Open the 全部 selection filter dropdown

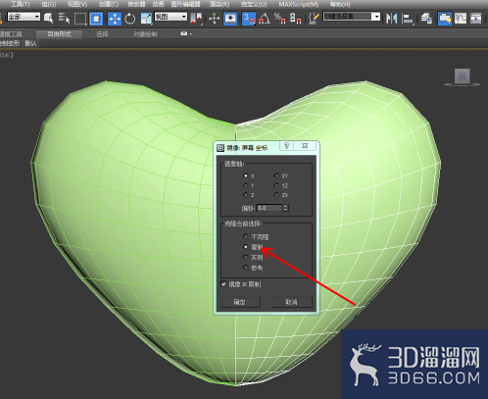[x=24, y=17]
